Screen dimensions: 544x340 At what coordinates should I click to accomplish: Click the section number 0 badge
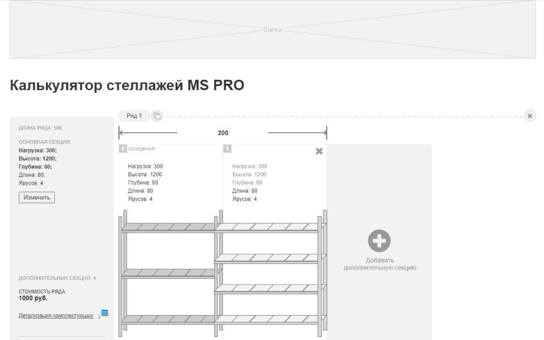point(122,149)
